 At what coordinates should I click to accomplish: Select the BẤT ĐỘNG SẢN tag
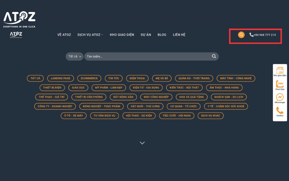tap(123, 97)
